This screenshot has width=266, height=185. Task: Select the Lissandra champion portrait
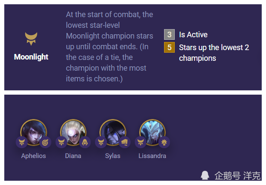pos(152,133)
